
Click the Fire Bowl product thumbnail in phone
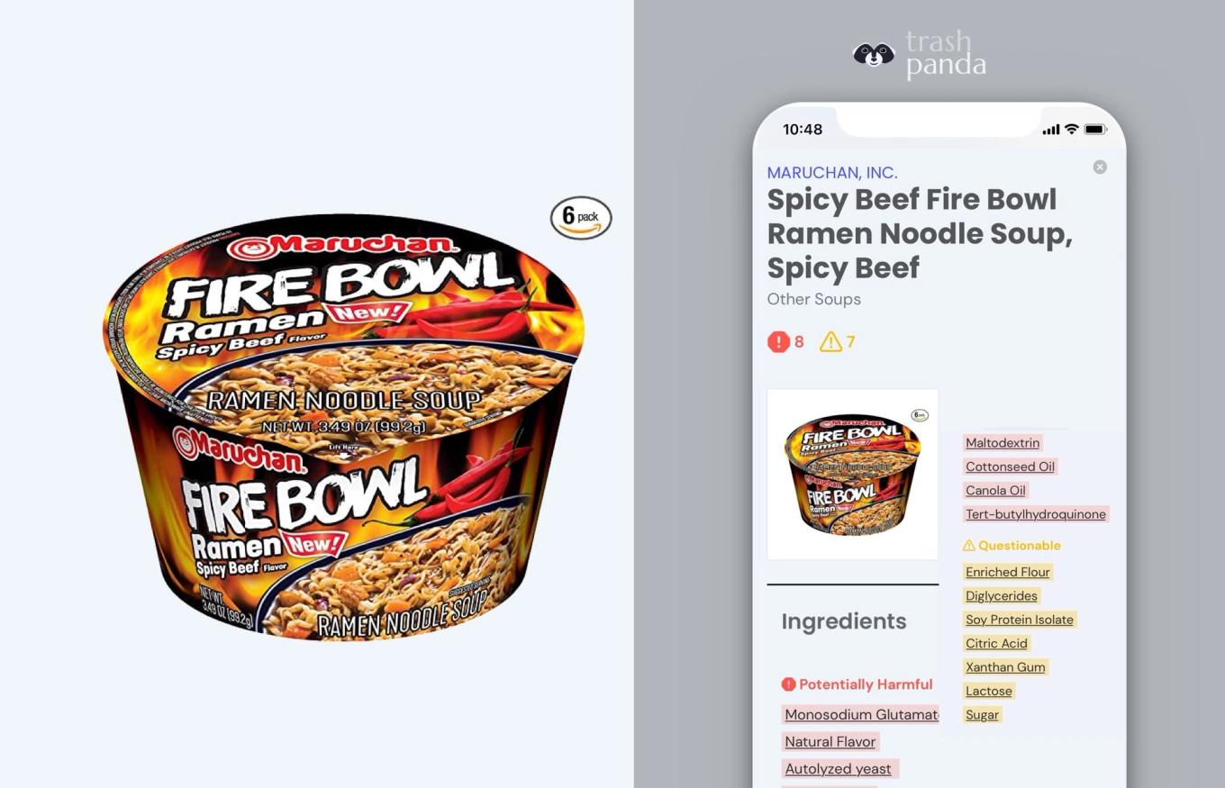(853, 475)
